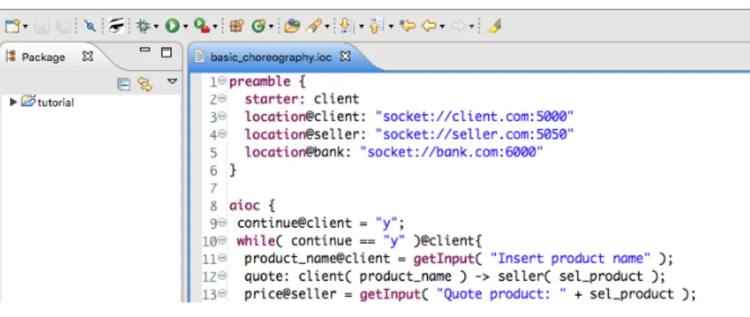The width and height of the screenshot is (750, 317).
Task: Click "Quote product: " string on line 13
Action: [500, 294]
